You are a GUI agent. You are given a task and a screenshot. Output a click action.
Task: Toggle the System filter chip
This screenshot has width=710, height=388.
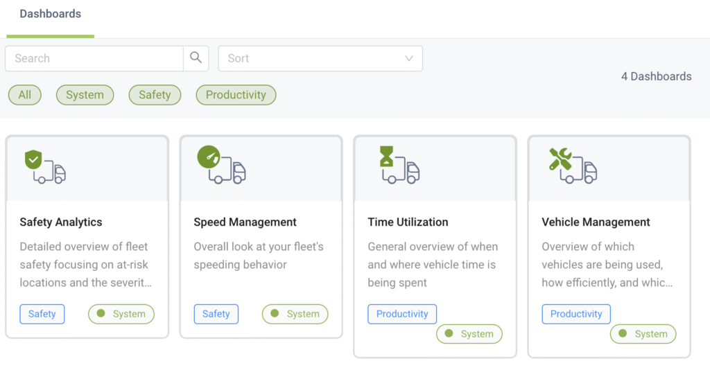tap(85, 95)
